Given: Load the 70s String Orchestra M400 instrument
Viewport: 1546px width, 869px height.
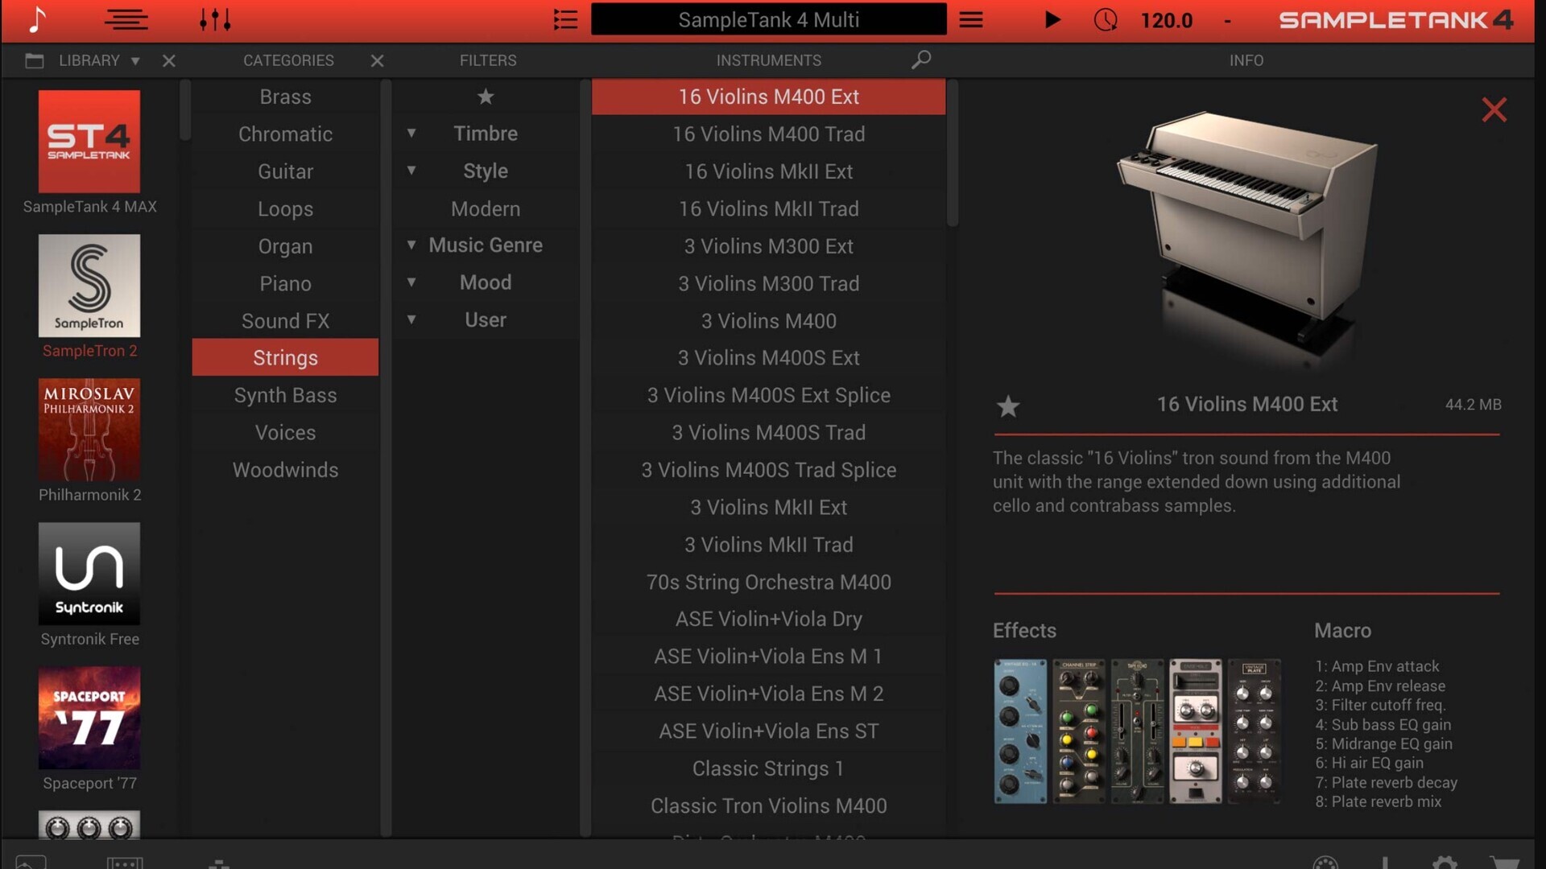Looking at the screenshot, I should pyautogui.click(x=768, y=582).
